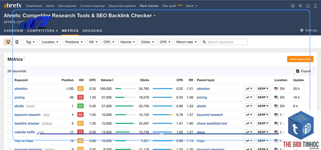
Task: Click the US flag in 'pricing' row
Action: pyautogui.click(x=276, y=97)
